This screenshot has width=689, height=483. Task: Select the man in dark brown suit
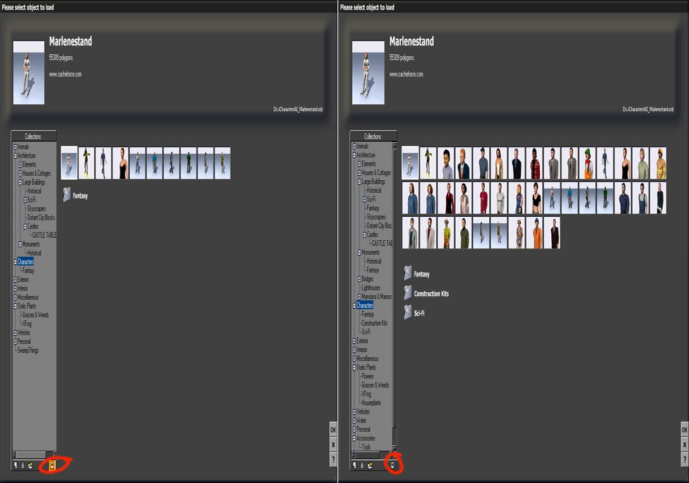click(552, 233)
